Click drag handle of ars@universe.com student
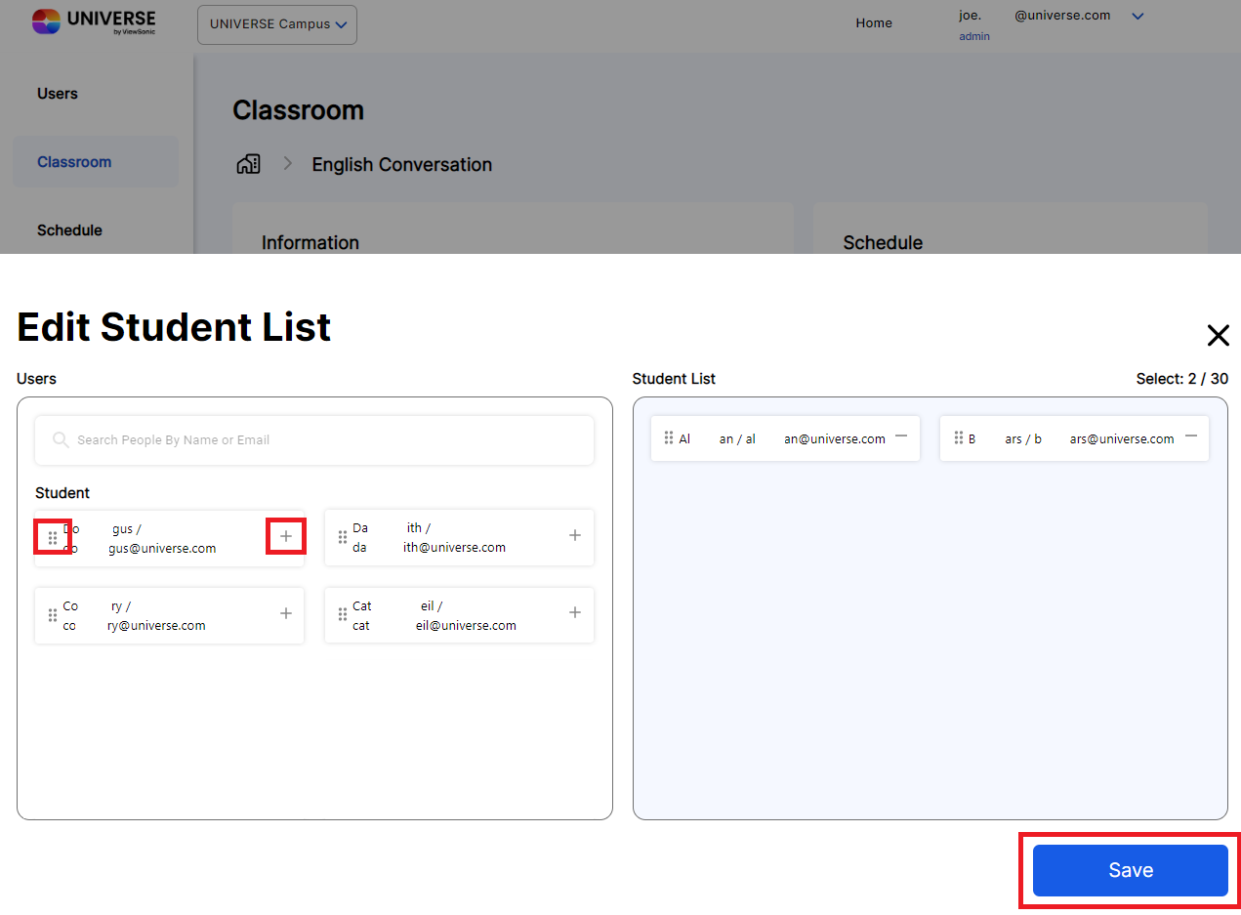The width and height of the screenshot is (1241, 915). point(959,437)
